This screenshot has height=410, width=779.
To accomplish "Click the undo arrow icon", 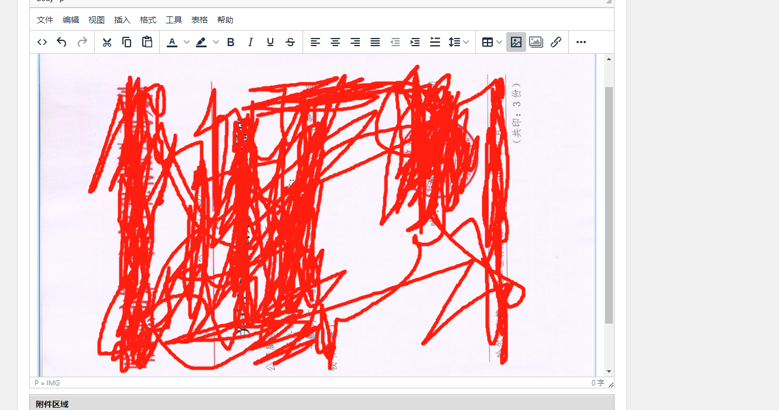I will [x=61, y=42].
